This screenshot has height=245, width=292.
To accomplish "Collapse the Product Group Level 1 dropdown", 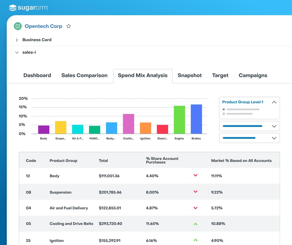I will (274, 102).
